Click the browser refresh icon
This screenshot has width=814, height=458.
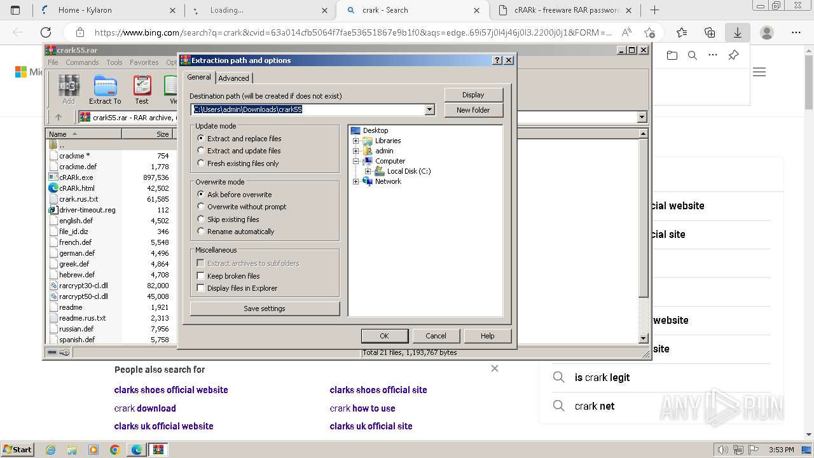click(x=46, y=32)
